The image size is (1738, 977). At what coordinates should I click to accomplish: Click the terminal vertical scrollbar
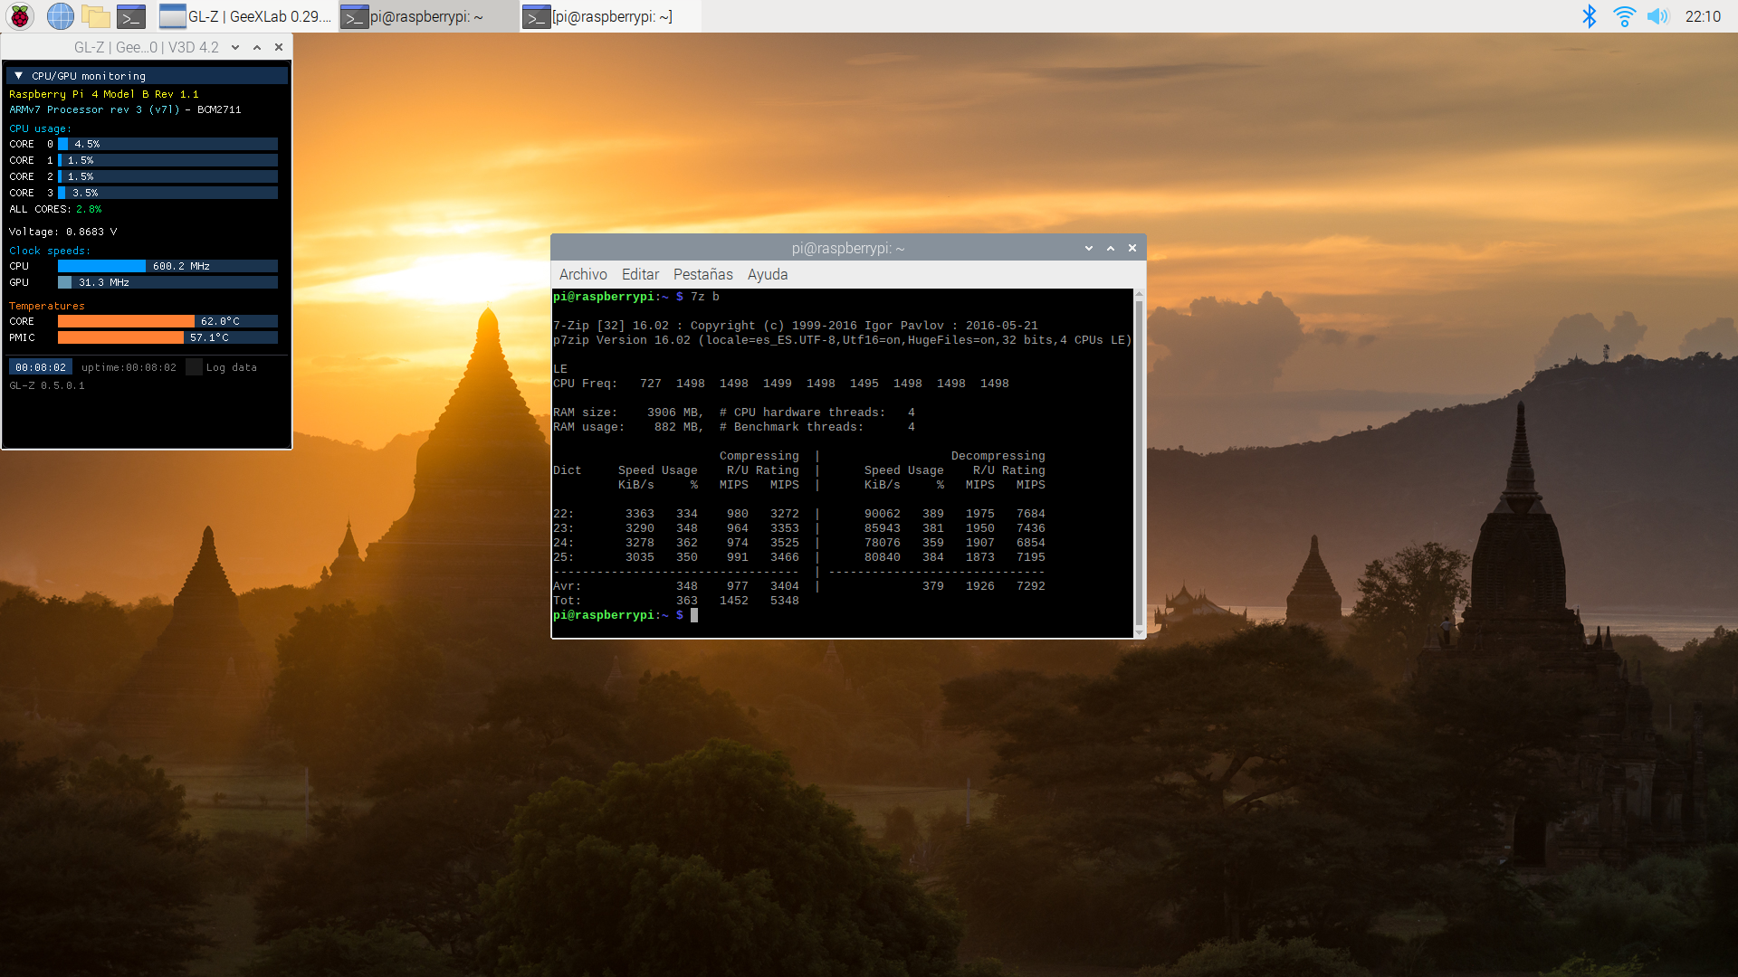(x=1139, y=461)
